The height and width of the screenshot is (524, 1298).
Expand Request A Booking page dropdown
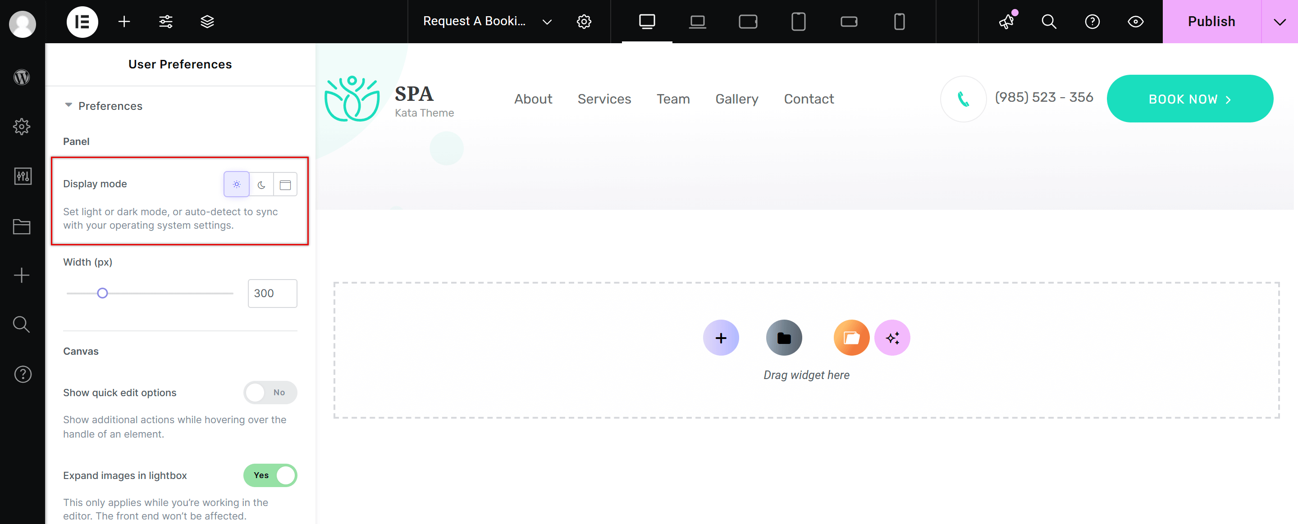[x=547, y=22]
